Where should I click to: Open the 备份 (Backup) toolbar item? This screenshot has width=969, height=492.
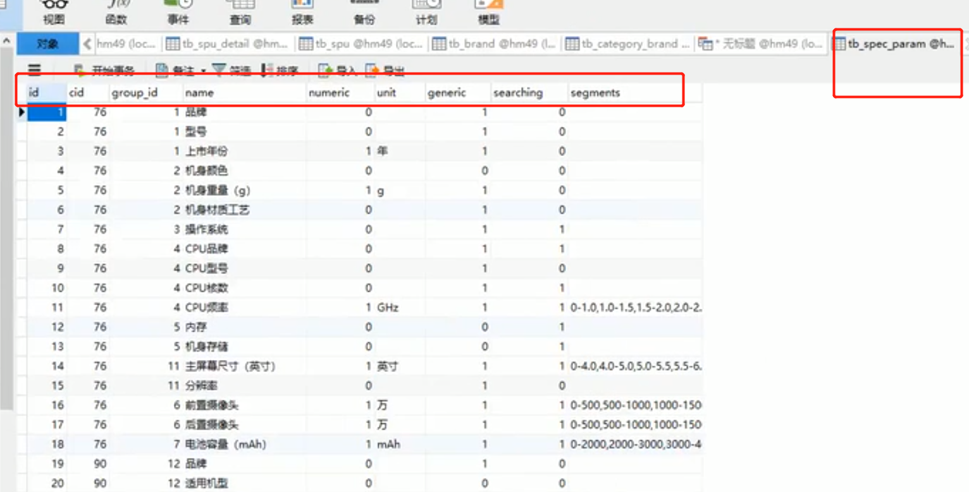(364, 13)
